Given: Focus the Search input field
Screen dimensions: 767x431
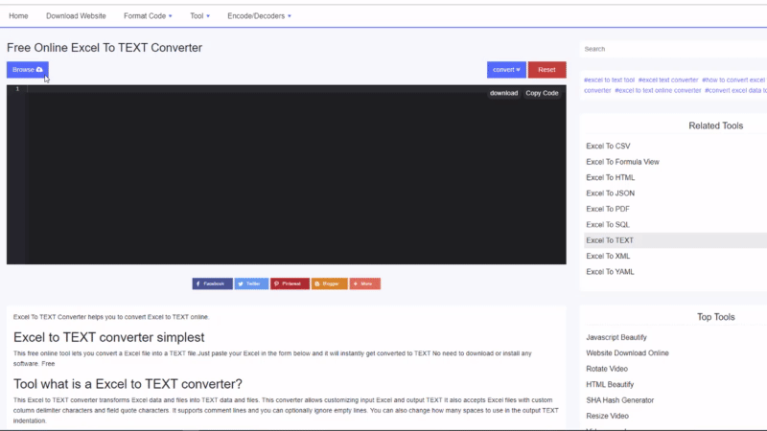Looking at the screenshot, I should point(671,49).
